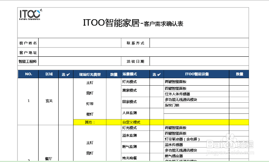Select '四键智能面板' in the 玄关 section
This screenshot has height=162, width=269.
196,88
